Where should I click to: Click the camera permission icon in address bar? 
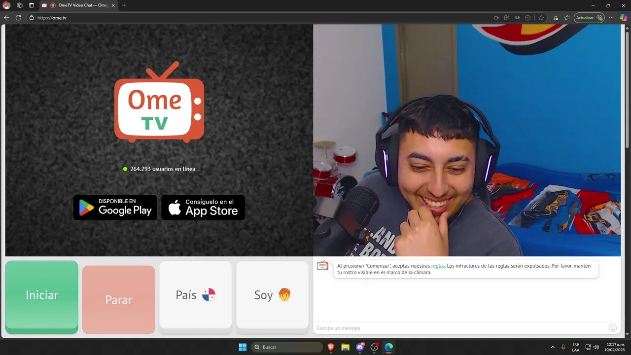click(496, 18)
